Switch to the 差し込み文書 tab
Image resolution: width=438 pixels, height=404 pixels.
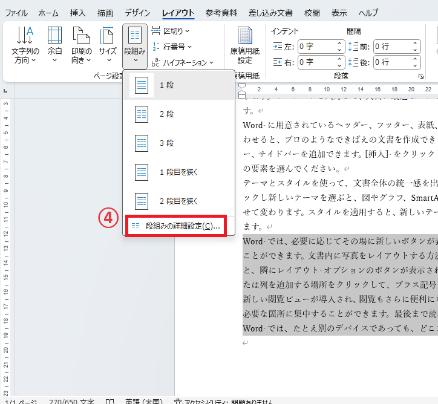270,13
